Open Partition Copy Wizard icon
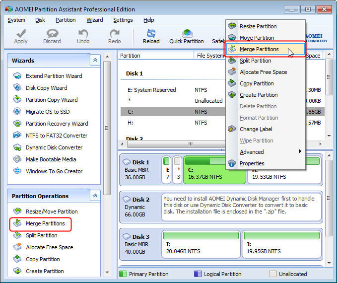This screenshot has height=283, width=337. point(17,100)
